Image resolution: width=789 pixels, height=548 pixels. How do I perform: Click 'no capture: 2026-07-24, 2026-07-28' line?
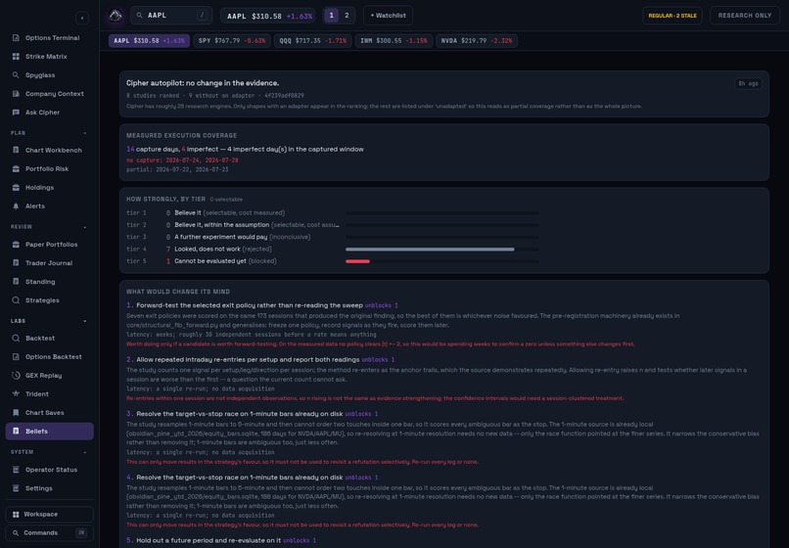point(182,160)
